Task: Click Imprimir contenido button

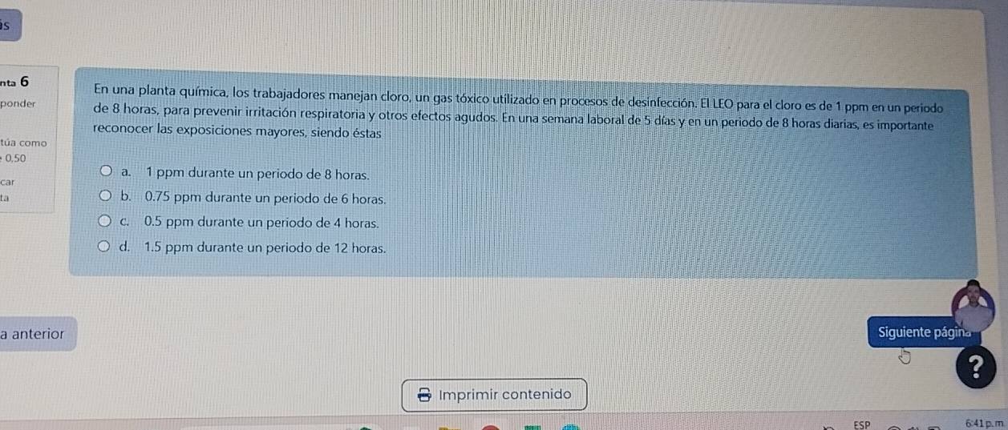Action: point(496,395)
